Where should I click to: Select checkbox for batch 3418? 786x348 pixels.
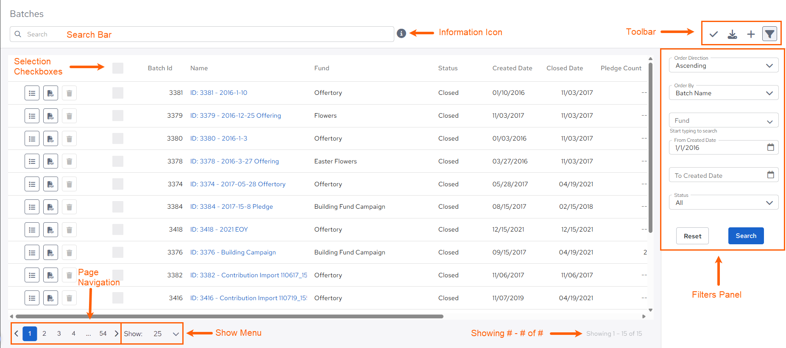(x=118, y=229)
